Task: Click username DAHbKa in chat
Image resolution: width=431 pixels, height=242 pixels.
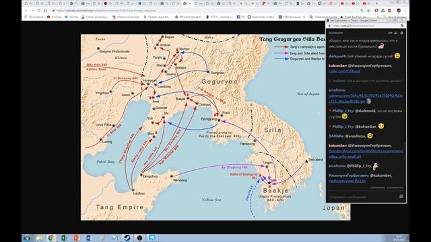Action: coord(336,136)
